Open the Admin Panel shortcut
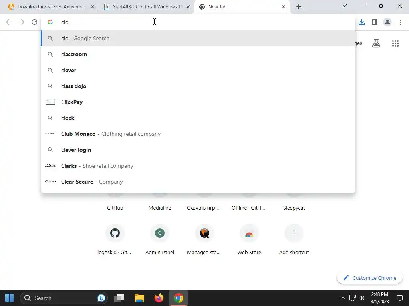The height and width of the screenshot is (306, 409). tap(160, 239)
